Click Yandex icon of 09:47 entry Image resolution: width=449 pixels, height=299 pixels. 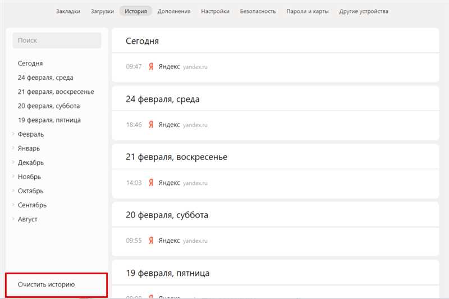point(151,66)
